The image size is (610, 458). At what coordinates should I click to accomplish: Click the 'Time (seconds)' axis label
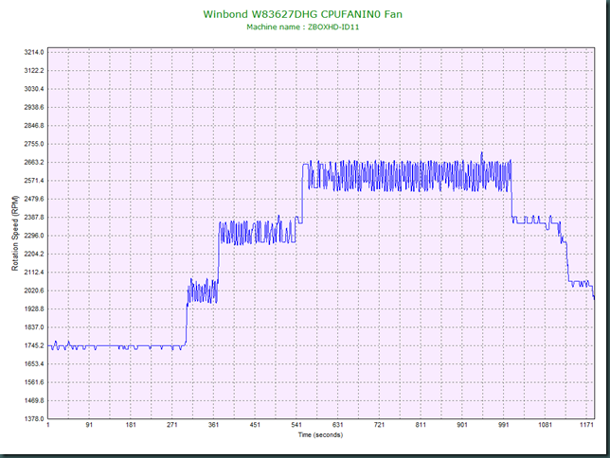click(x=320, y=434)
